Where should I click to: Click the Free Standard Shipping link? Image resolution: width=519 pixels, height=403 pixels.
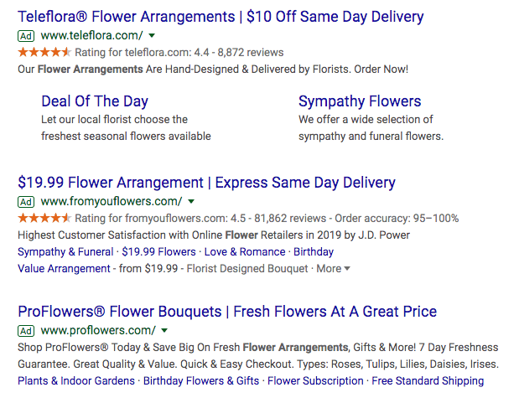(428, 381)
